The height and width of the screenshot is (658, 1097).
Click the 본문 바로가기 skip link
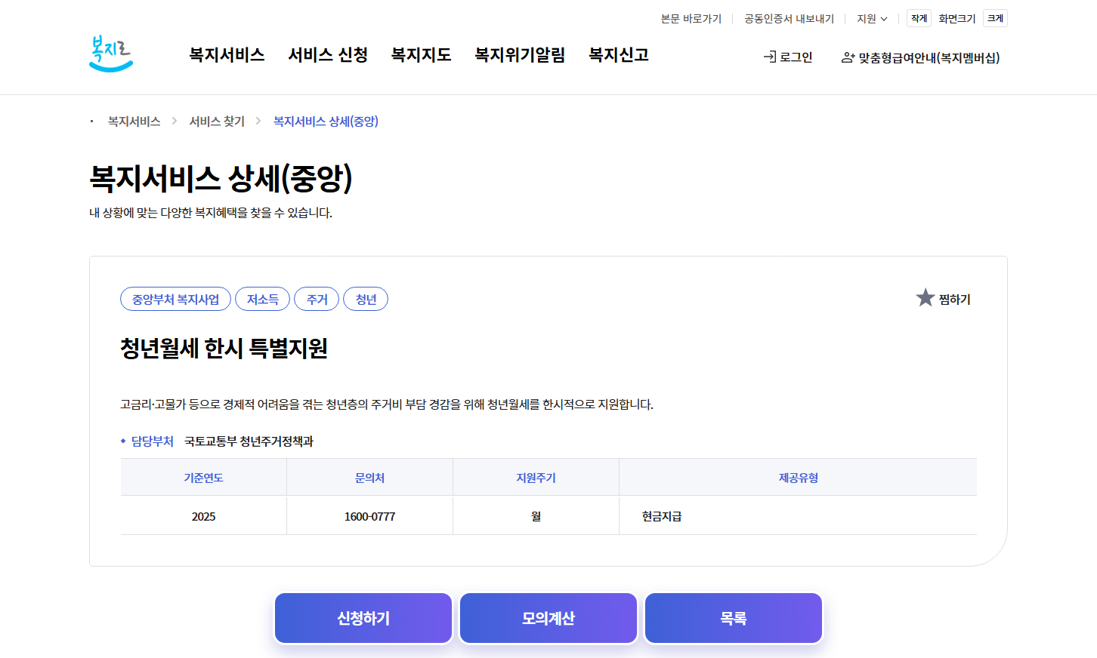(x=691, y=18)
